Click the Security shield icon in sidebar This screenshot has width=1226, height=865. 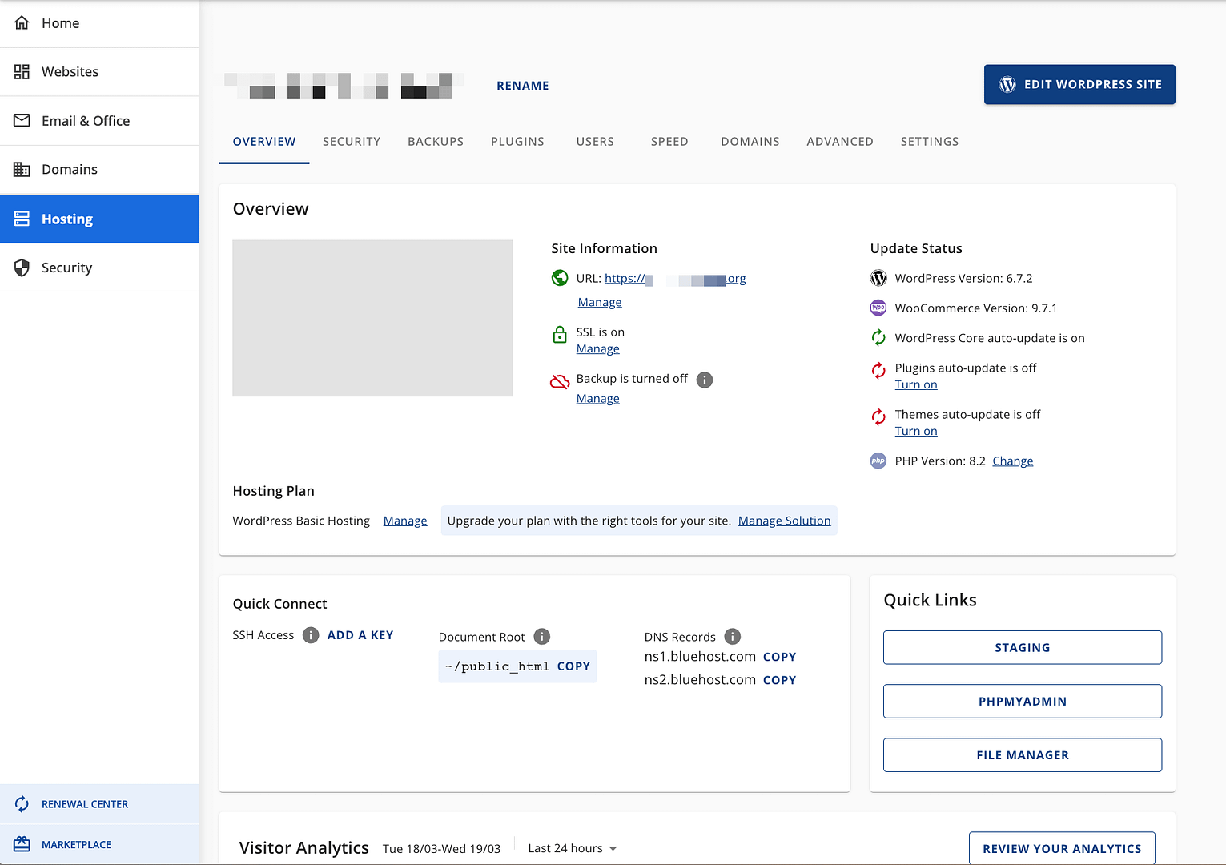point(22,268)
